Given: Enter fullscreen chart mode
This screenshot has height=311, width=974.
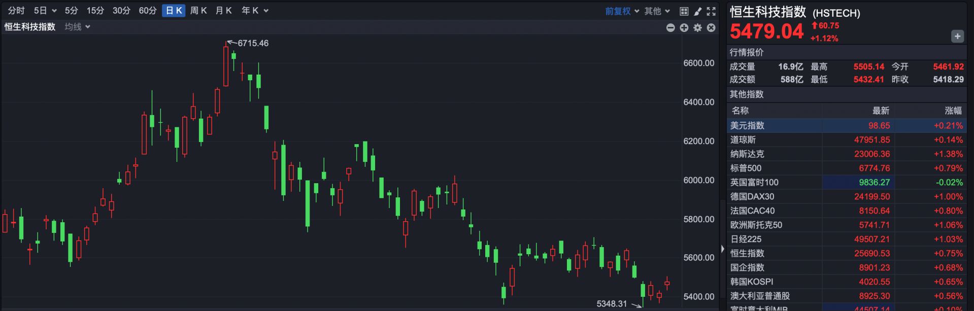Looking at the screenshot, I should (x=712, y=11).
